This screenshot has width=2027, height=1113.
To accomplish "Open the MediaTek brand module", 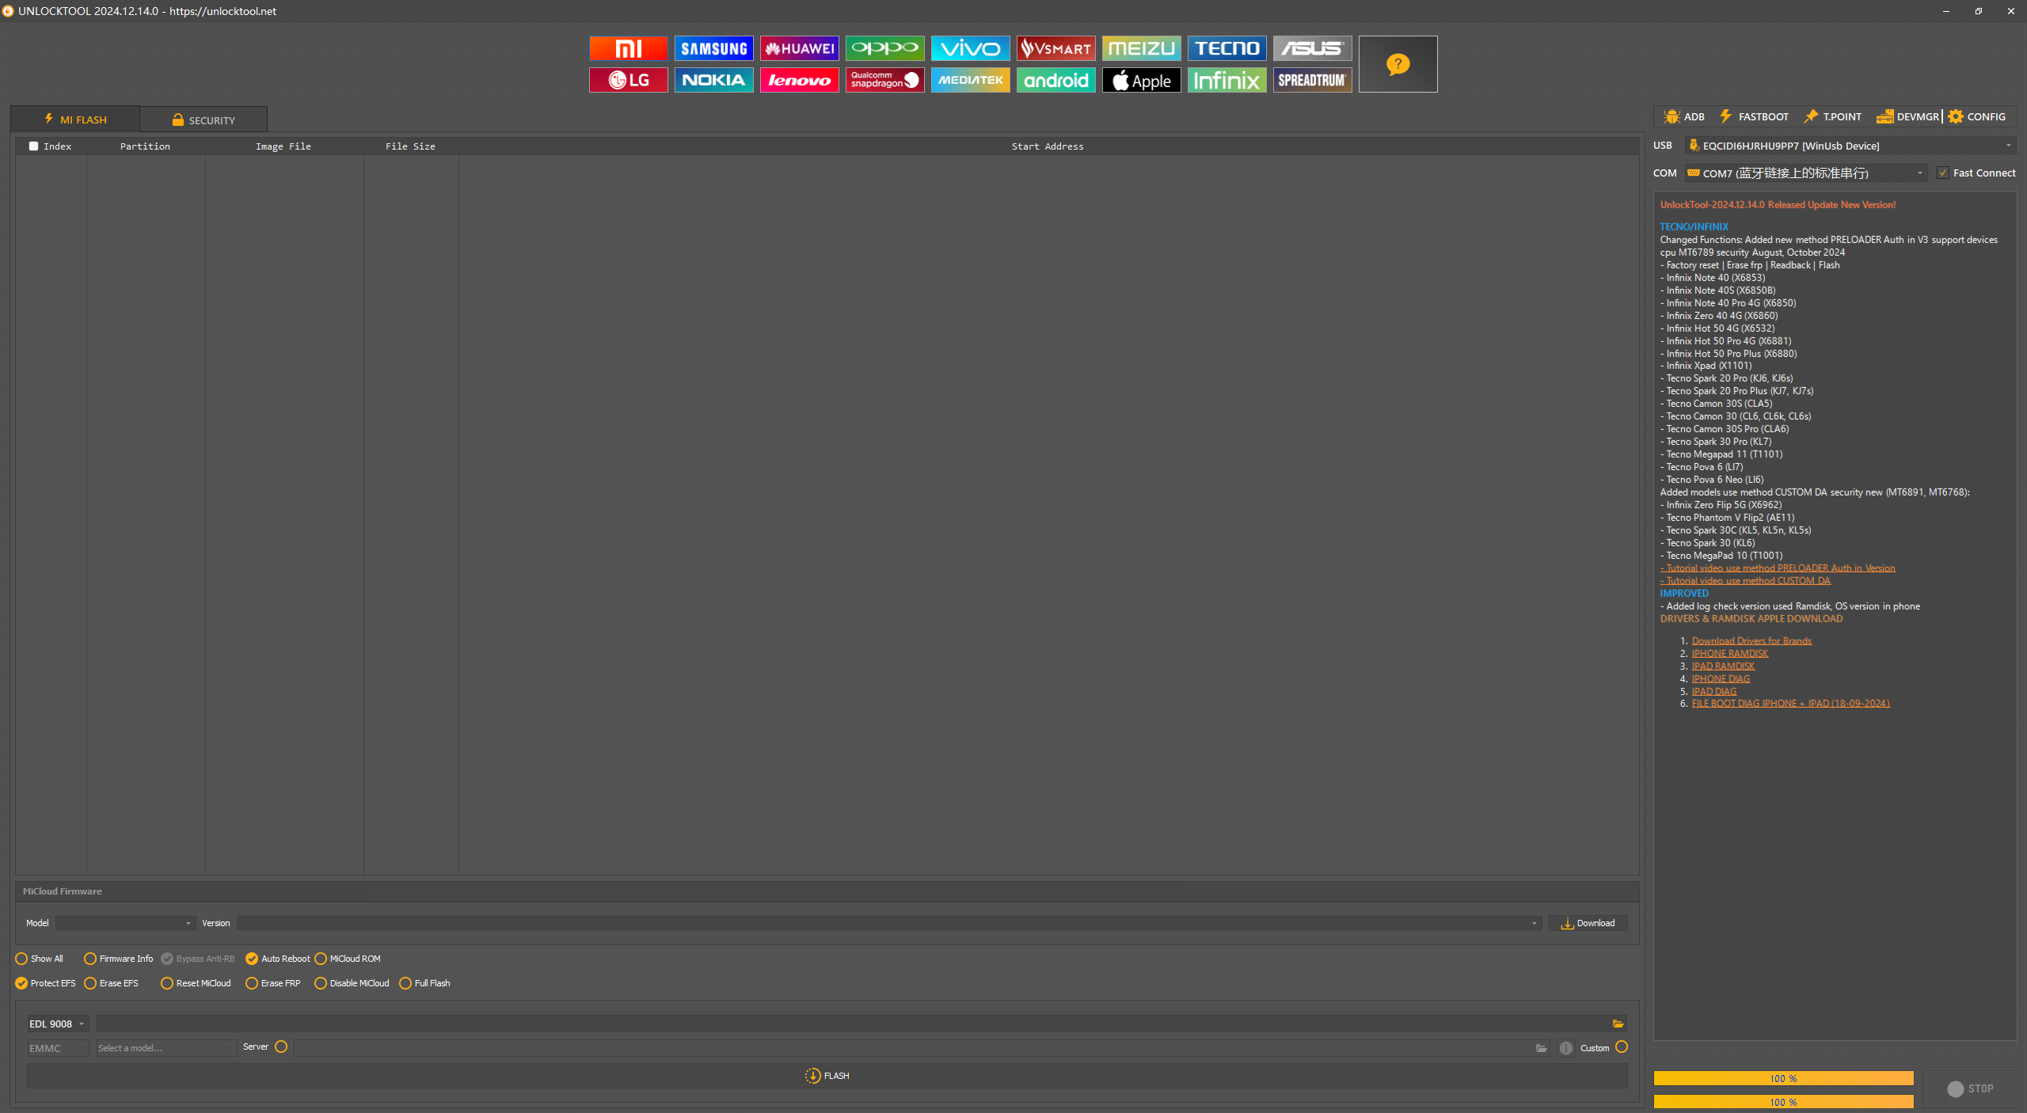I will pos(970,80).
